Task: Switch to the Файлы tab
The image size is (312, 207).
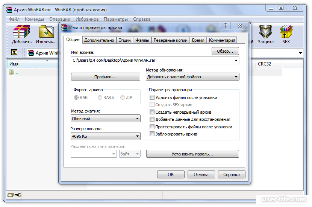Action: click(x=142, y=40)
